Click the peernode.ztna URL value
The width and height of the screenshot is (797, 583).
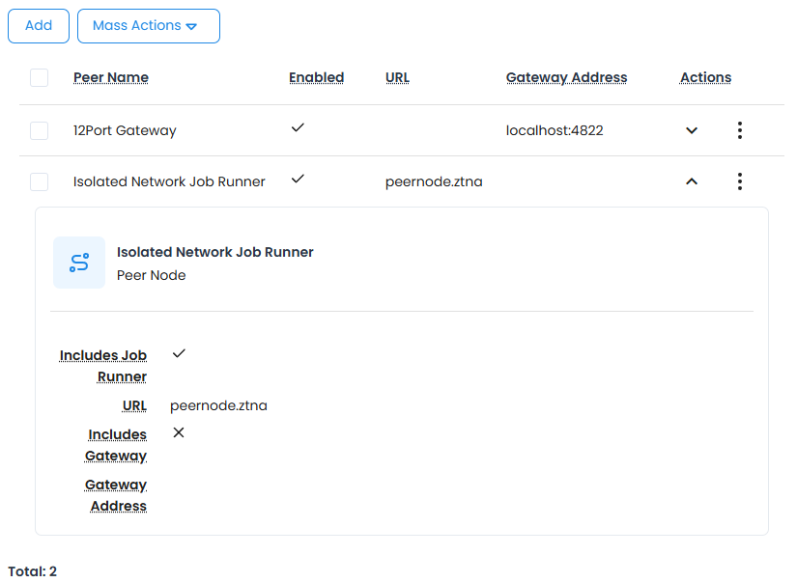pos(218,405)
